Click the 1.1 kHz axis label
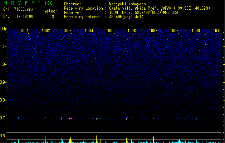The height and width of the screenshot is (143, 225). click(3, 46)
